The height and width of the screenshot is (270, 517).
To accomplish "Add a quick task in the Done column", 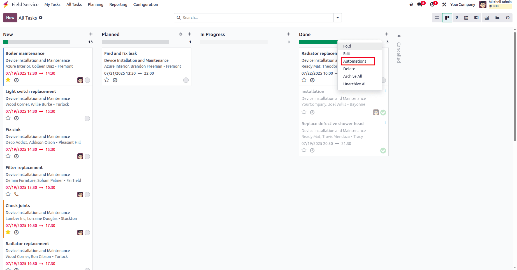I will [x=387, y=34].
